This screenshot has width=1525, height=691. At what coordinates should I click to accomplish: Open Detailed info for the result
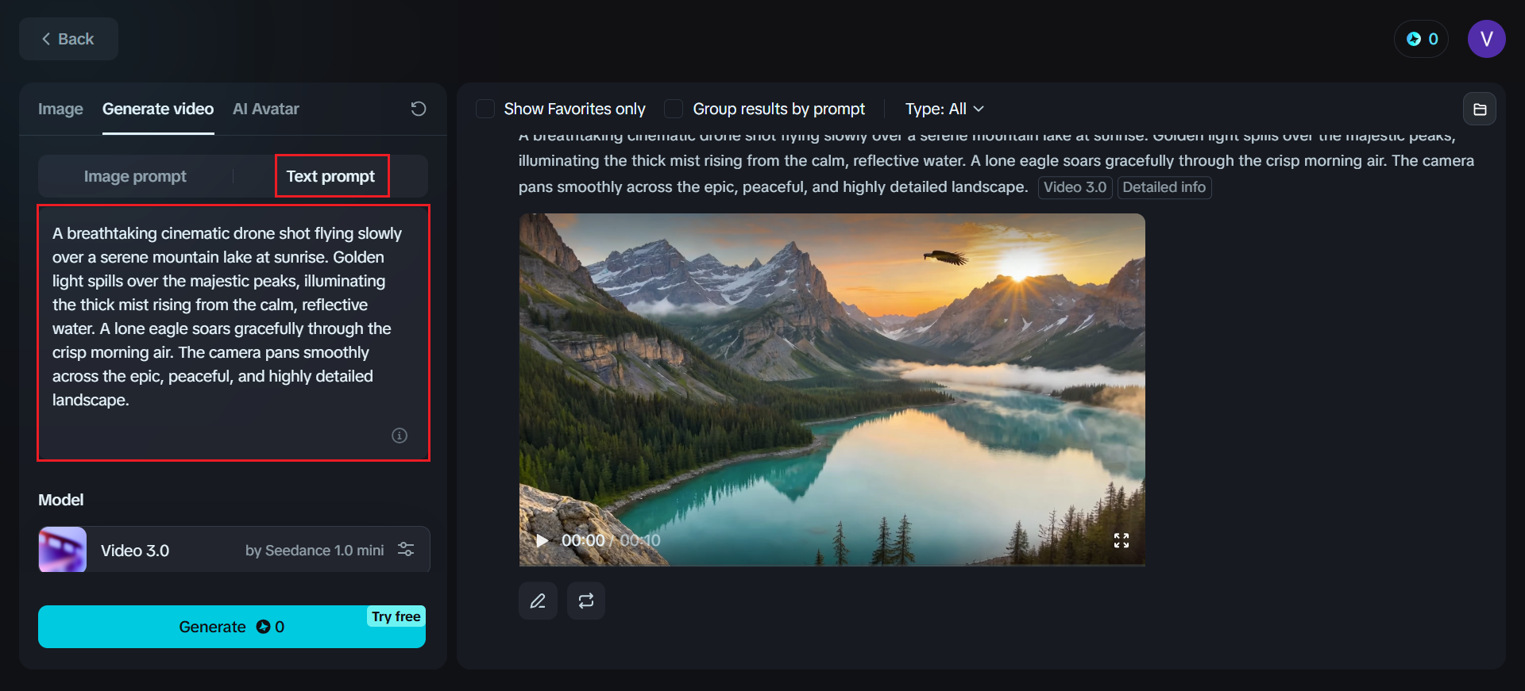tap(1164, 187)
